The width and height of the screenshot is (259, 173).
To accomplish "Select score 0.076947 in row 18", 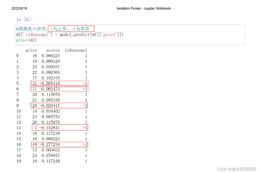I will (51, 156).
